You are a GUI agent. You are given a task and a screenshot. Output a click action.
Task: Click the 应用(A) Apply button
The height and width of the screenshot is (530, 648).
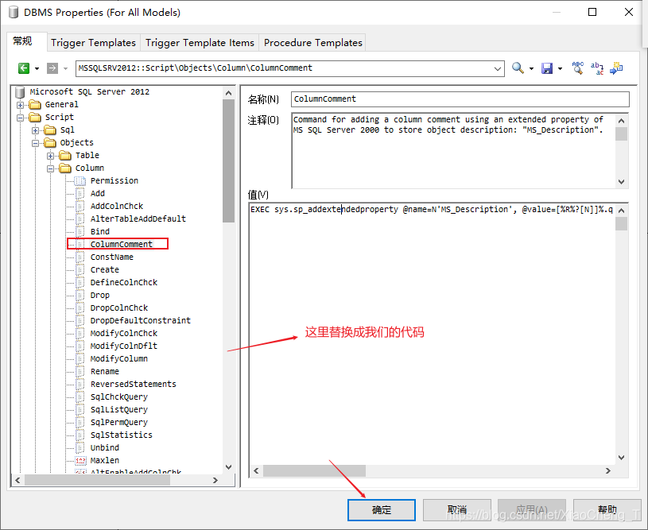tap(532, 510)
